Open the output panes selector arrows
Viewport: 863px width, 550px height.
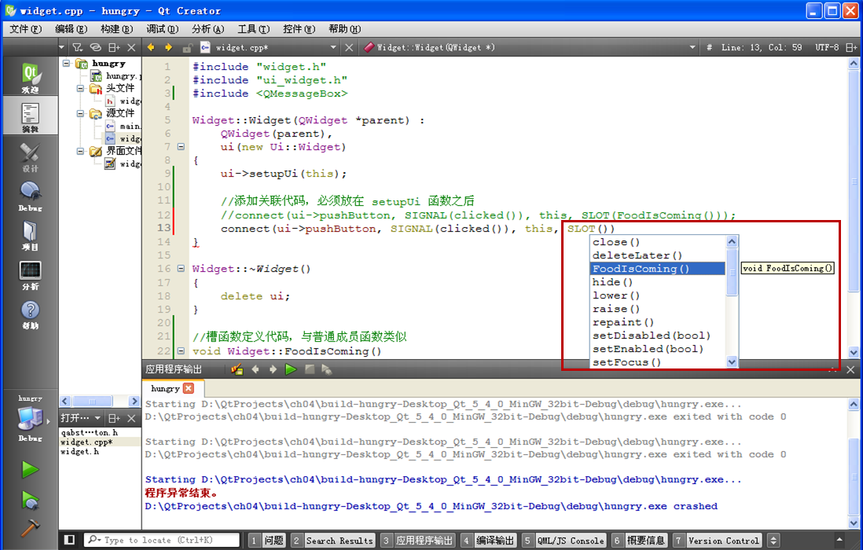(x=773, y=541)
